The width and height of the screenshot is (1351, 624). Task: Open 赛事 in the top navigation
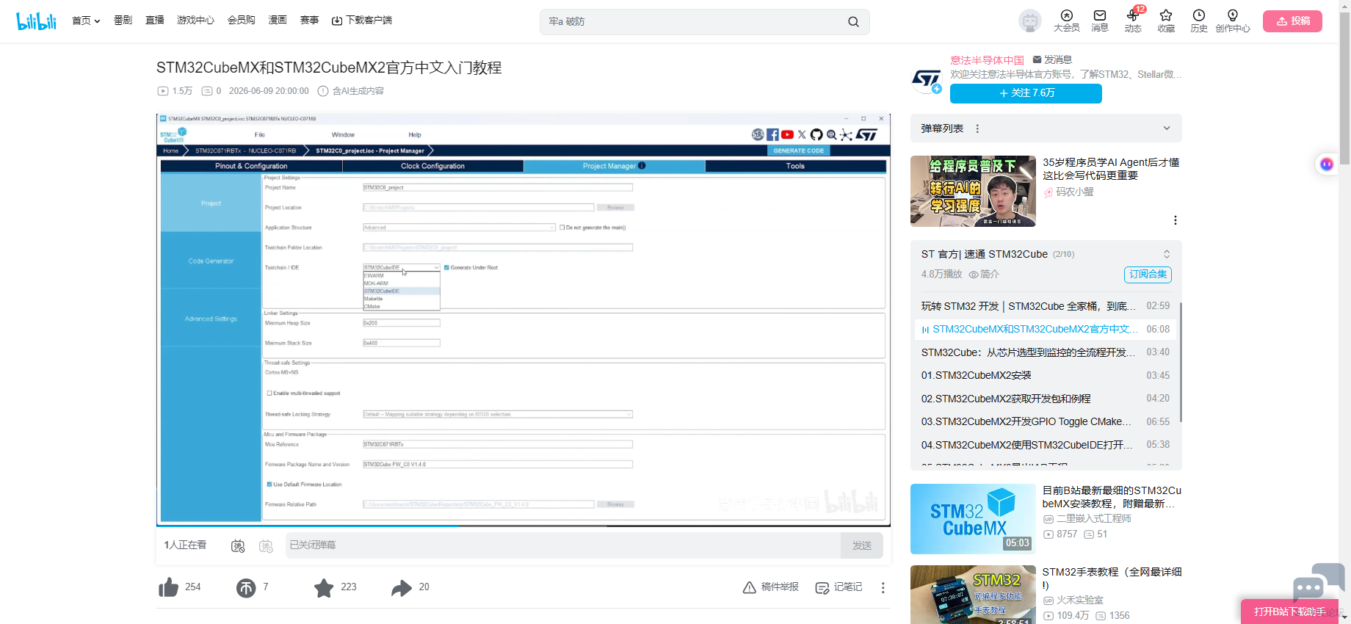(x=309, y=21)
